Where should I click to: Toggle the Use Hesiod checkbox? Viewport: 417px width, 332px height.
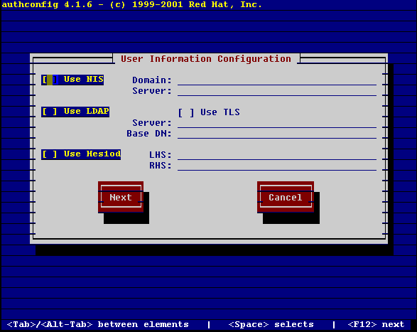click(81, 154)
